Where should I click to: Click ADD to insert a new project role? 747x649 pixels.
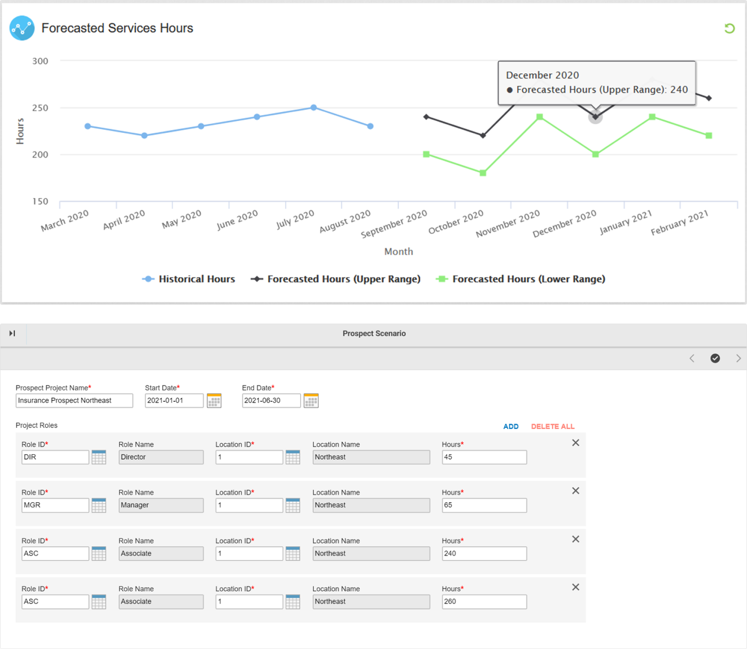(511, 426)
